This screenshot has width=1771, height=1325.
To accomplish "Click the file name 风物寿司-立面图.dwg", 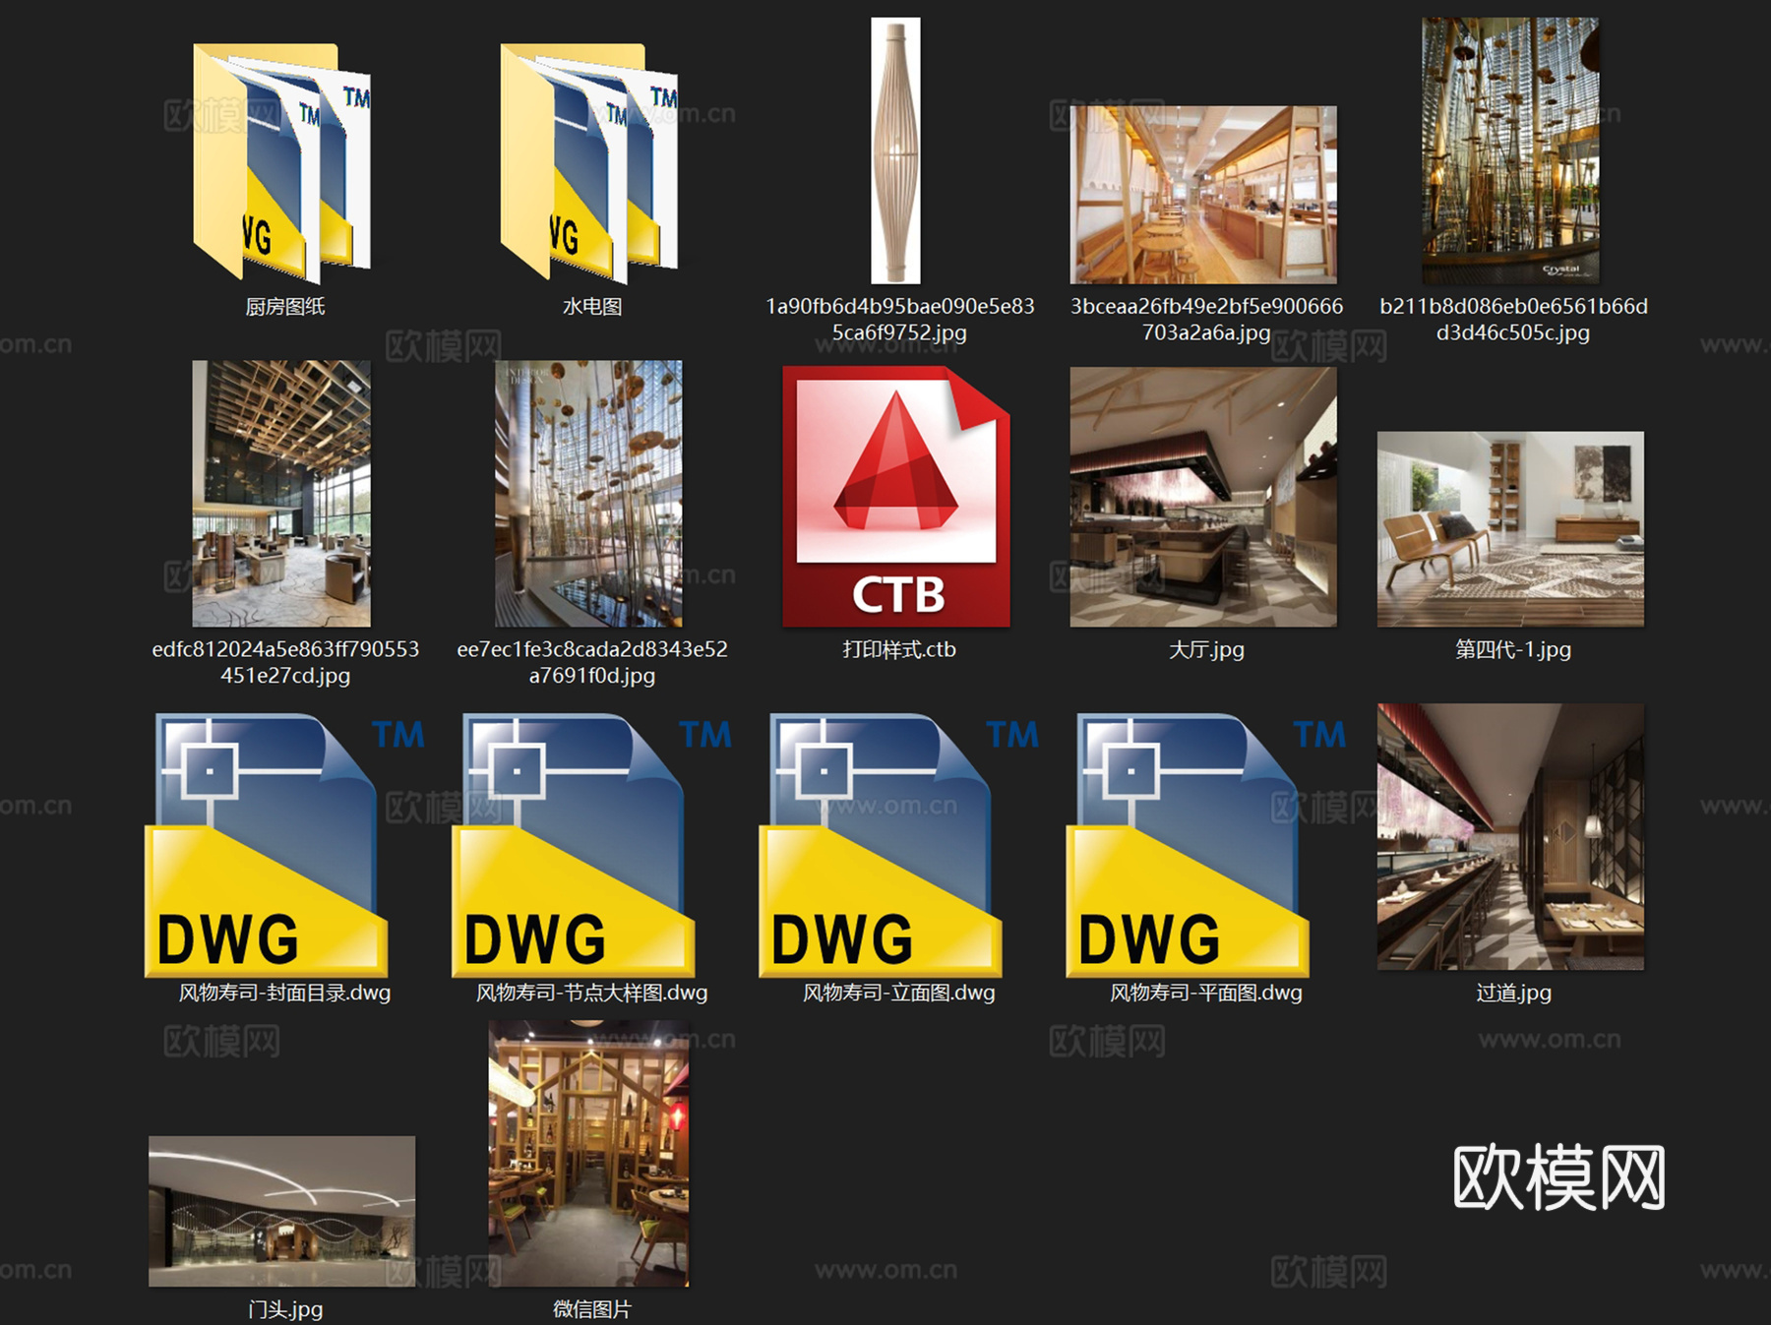I will click(899, 993).
